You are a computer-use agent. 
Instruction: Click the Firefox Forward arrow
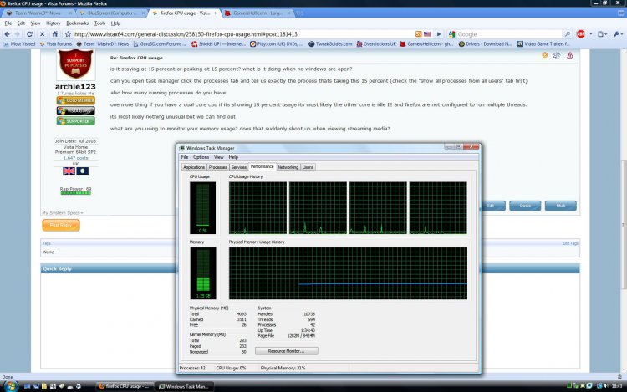tap(18, 34)
